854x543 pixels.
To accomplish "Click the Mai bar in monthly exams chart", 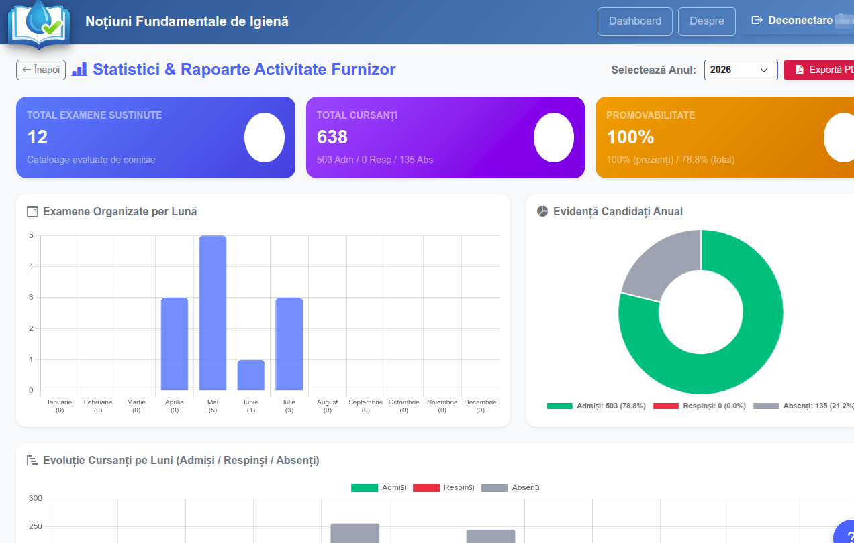I will (213, 313).
